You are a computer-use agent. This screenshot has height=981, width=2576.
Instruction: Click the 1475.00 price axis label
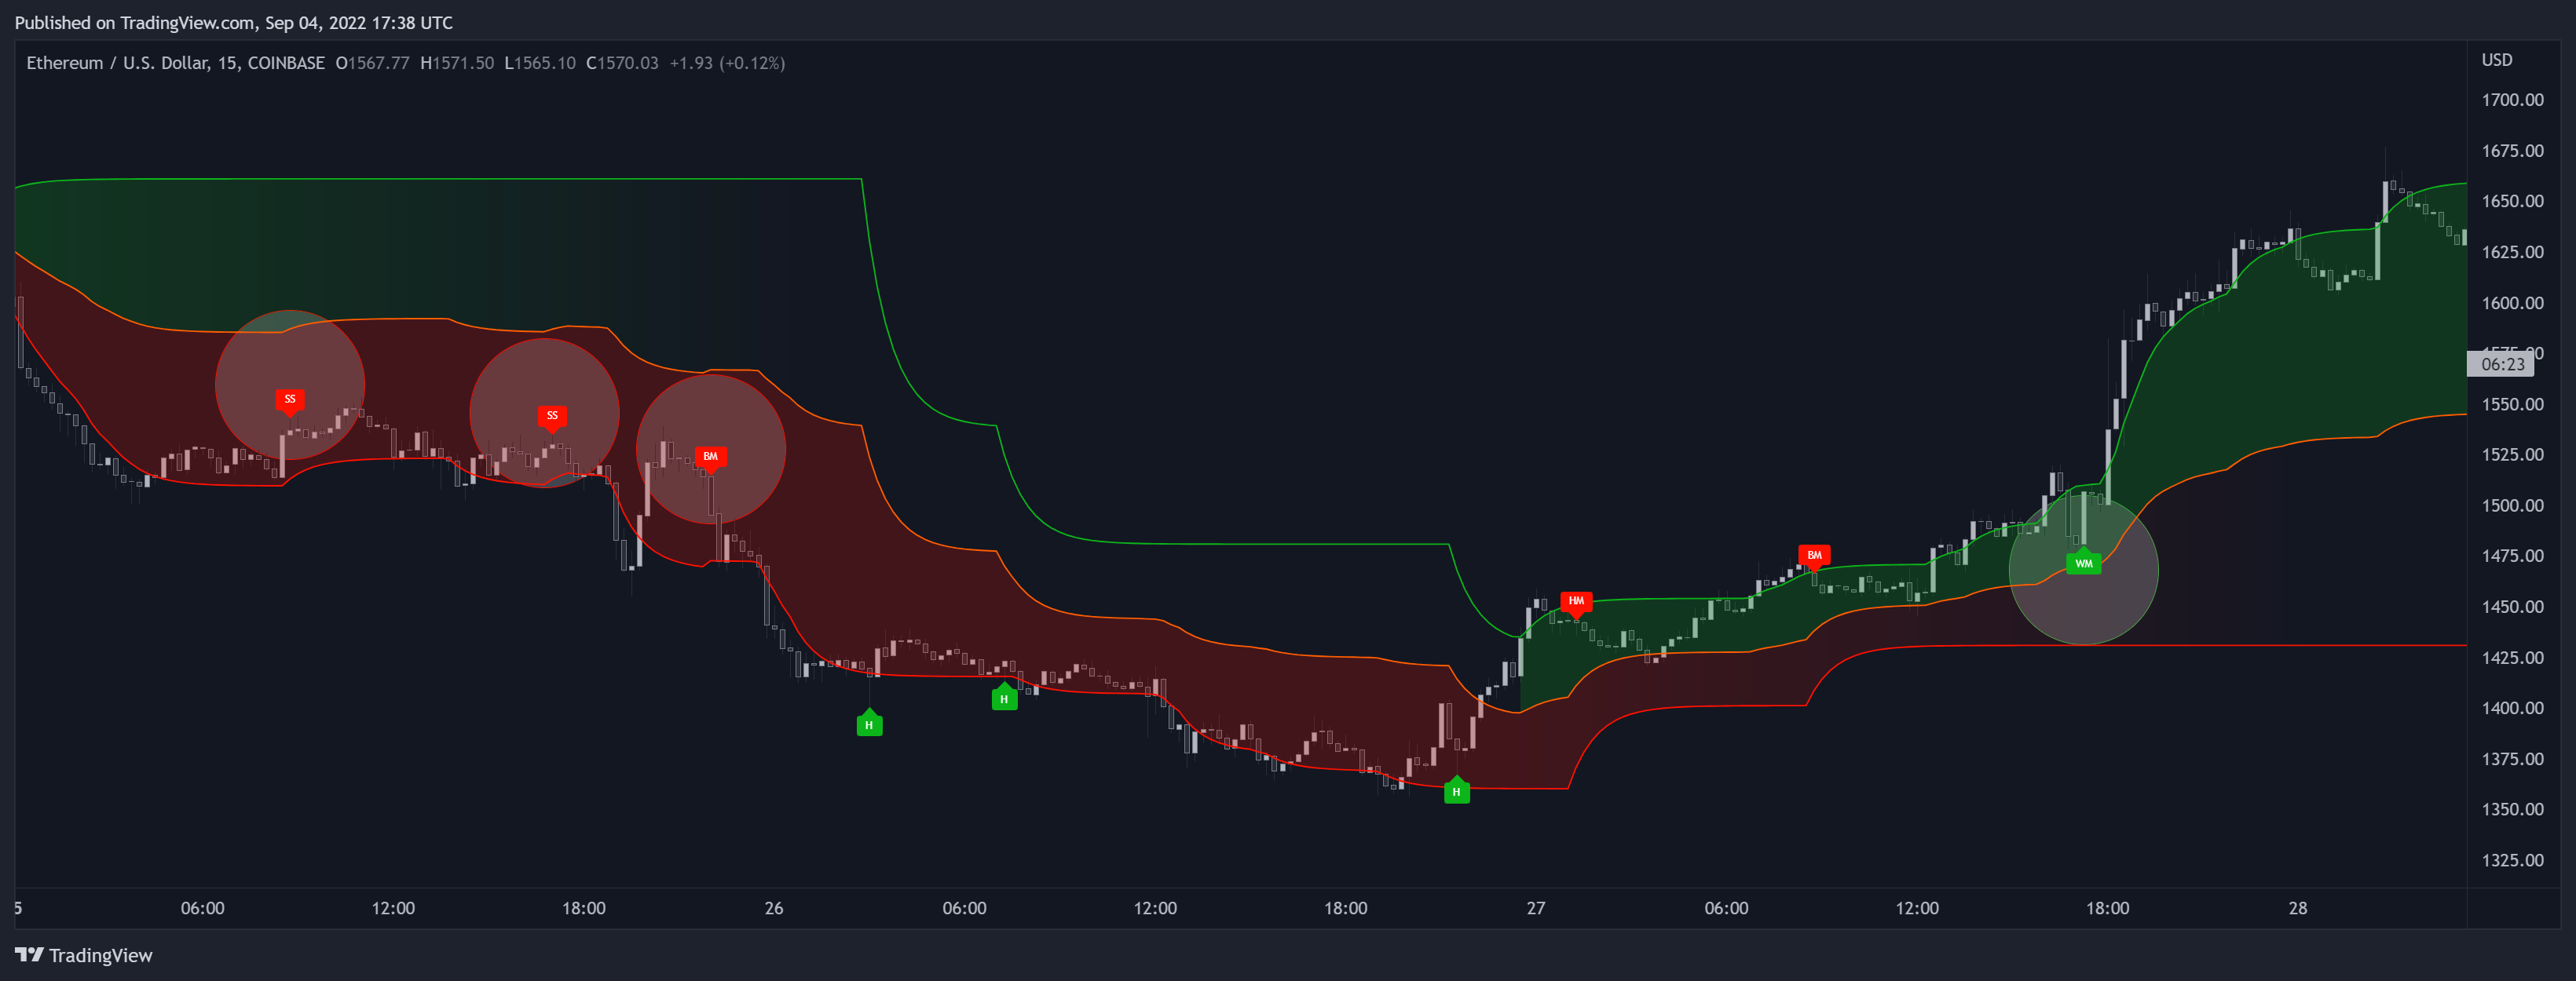click(2512, 556)
